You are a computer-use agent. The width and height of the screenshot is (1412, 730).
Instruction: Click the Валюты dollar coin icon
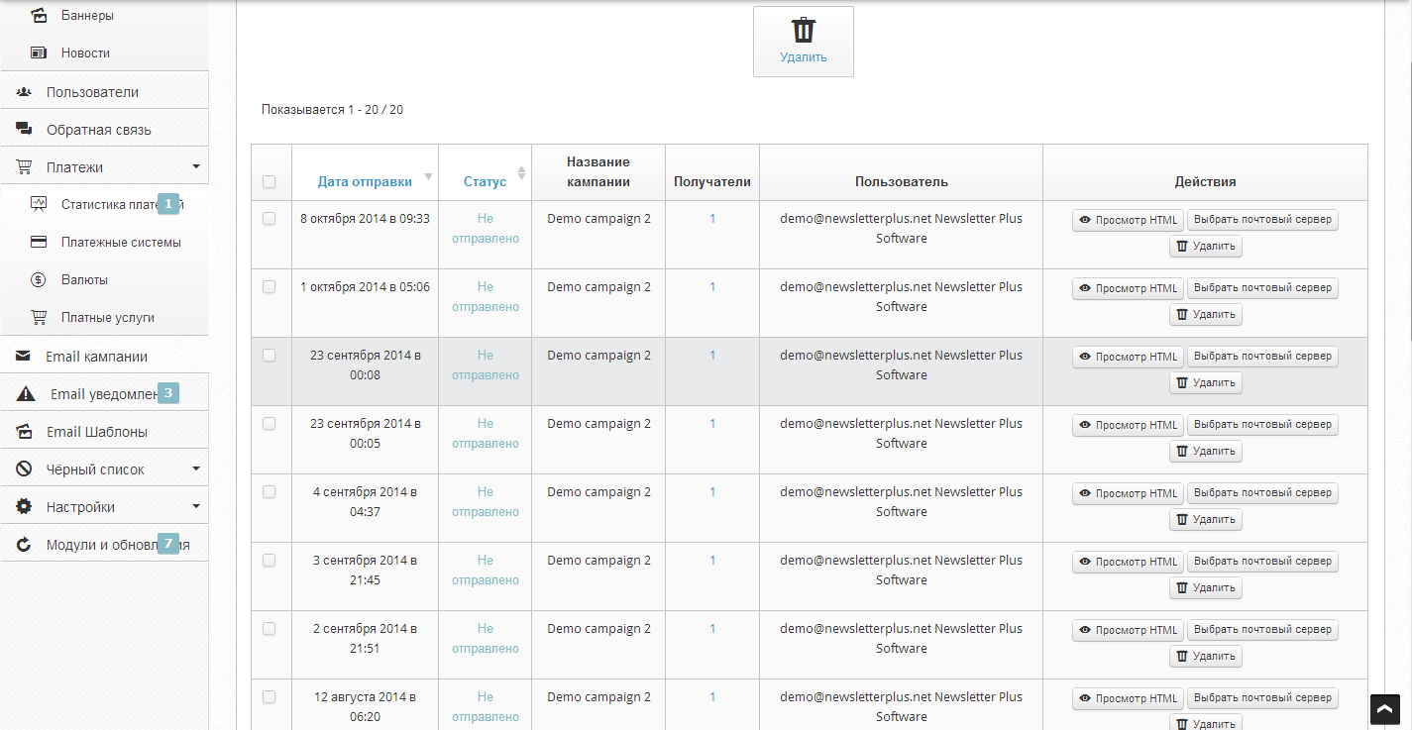pyautogui.click(x=39, y=280)
